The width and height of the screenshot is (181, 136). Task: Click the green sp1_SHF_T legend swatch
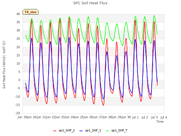coord(107,131)
